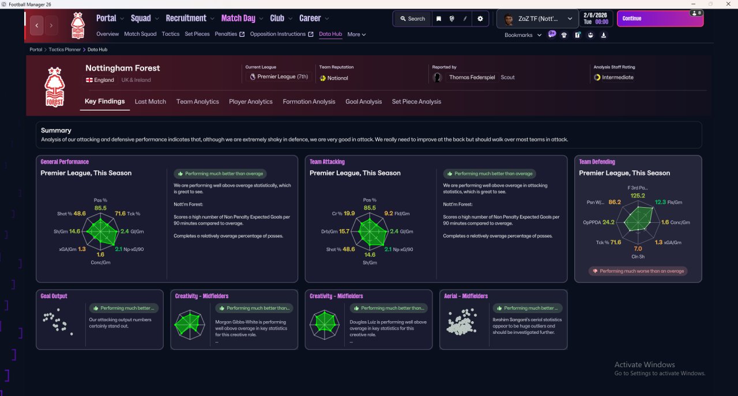Open the Recruitment dropdown menu

[x=190, y=18]
